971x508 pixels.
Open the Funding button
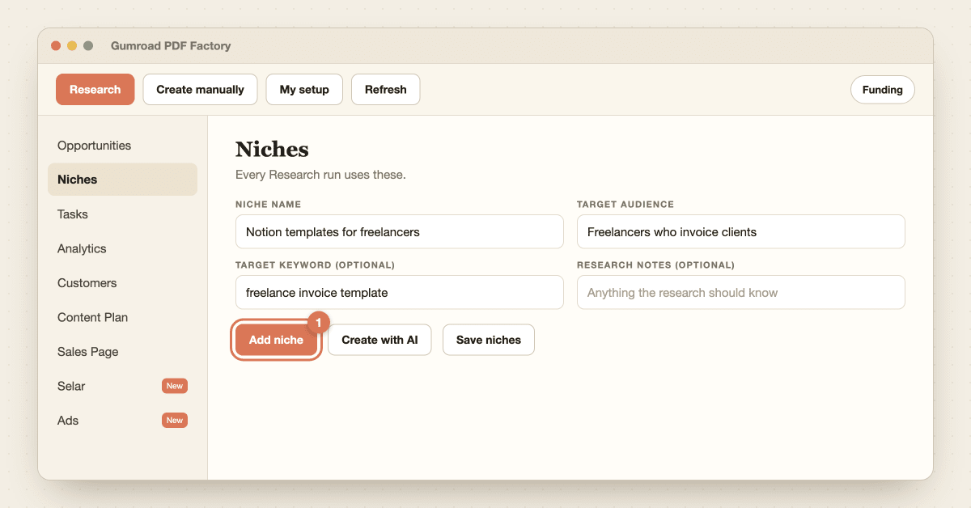882,90
